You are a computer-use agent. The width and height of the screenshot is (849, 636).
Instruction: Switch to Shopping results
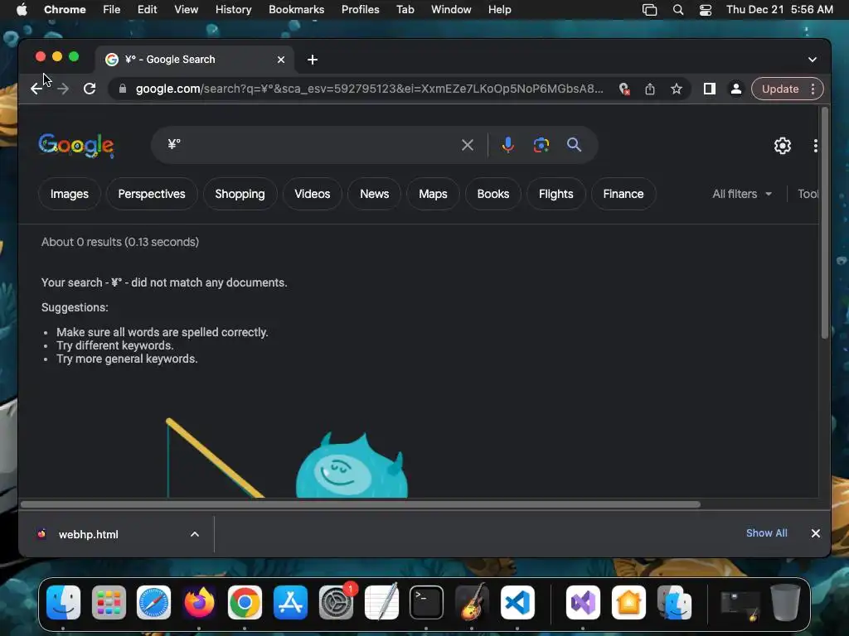(x=240, y=194)
